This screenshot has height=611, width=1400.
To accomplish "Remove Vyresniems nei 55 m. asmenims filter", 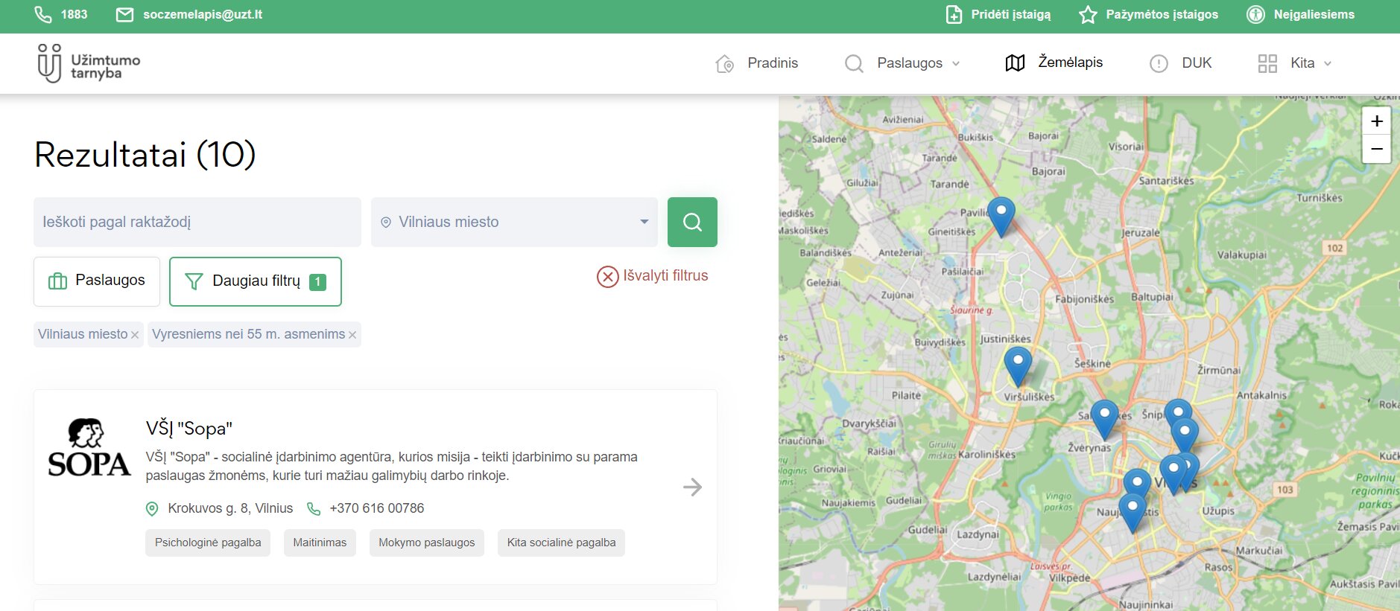I will pos(352,336).
